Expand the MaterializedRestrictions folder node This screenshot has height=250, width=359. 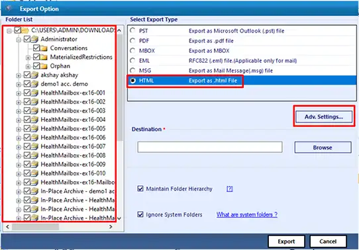[28, 58]
